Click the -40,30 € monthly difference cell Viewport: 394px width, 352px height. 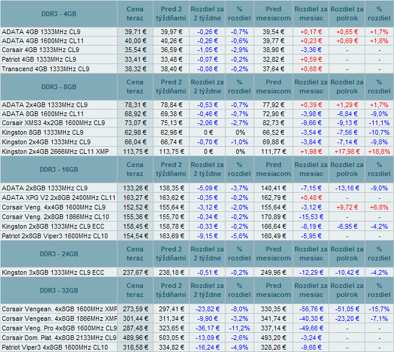coord(311,318)
